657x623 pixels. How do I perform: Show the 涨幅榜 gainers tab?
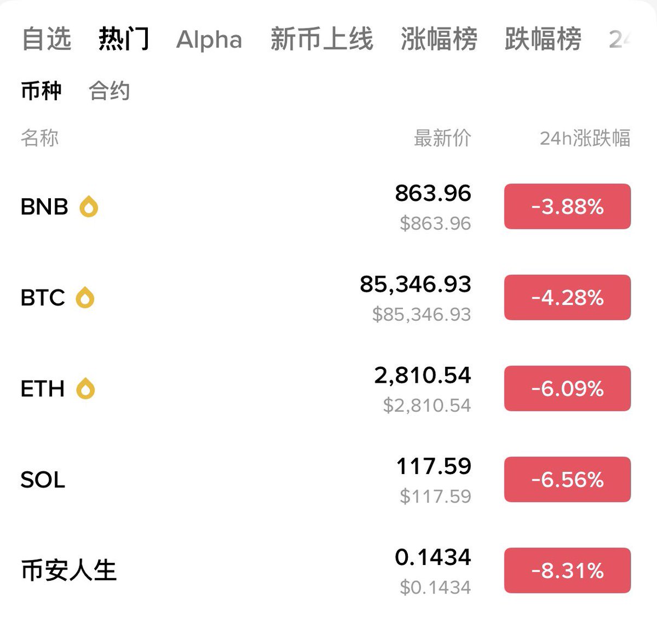[x=439, y=39]
